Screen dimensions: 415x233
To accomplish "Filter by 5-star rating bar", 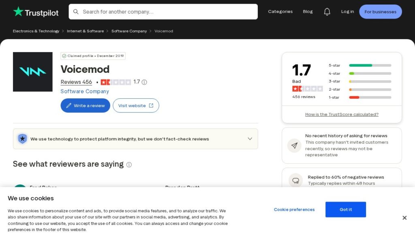I will (360, 65).
